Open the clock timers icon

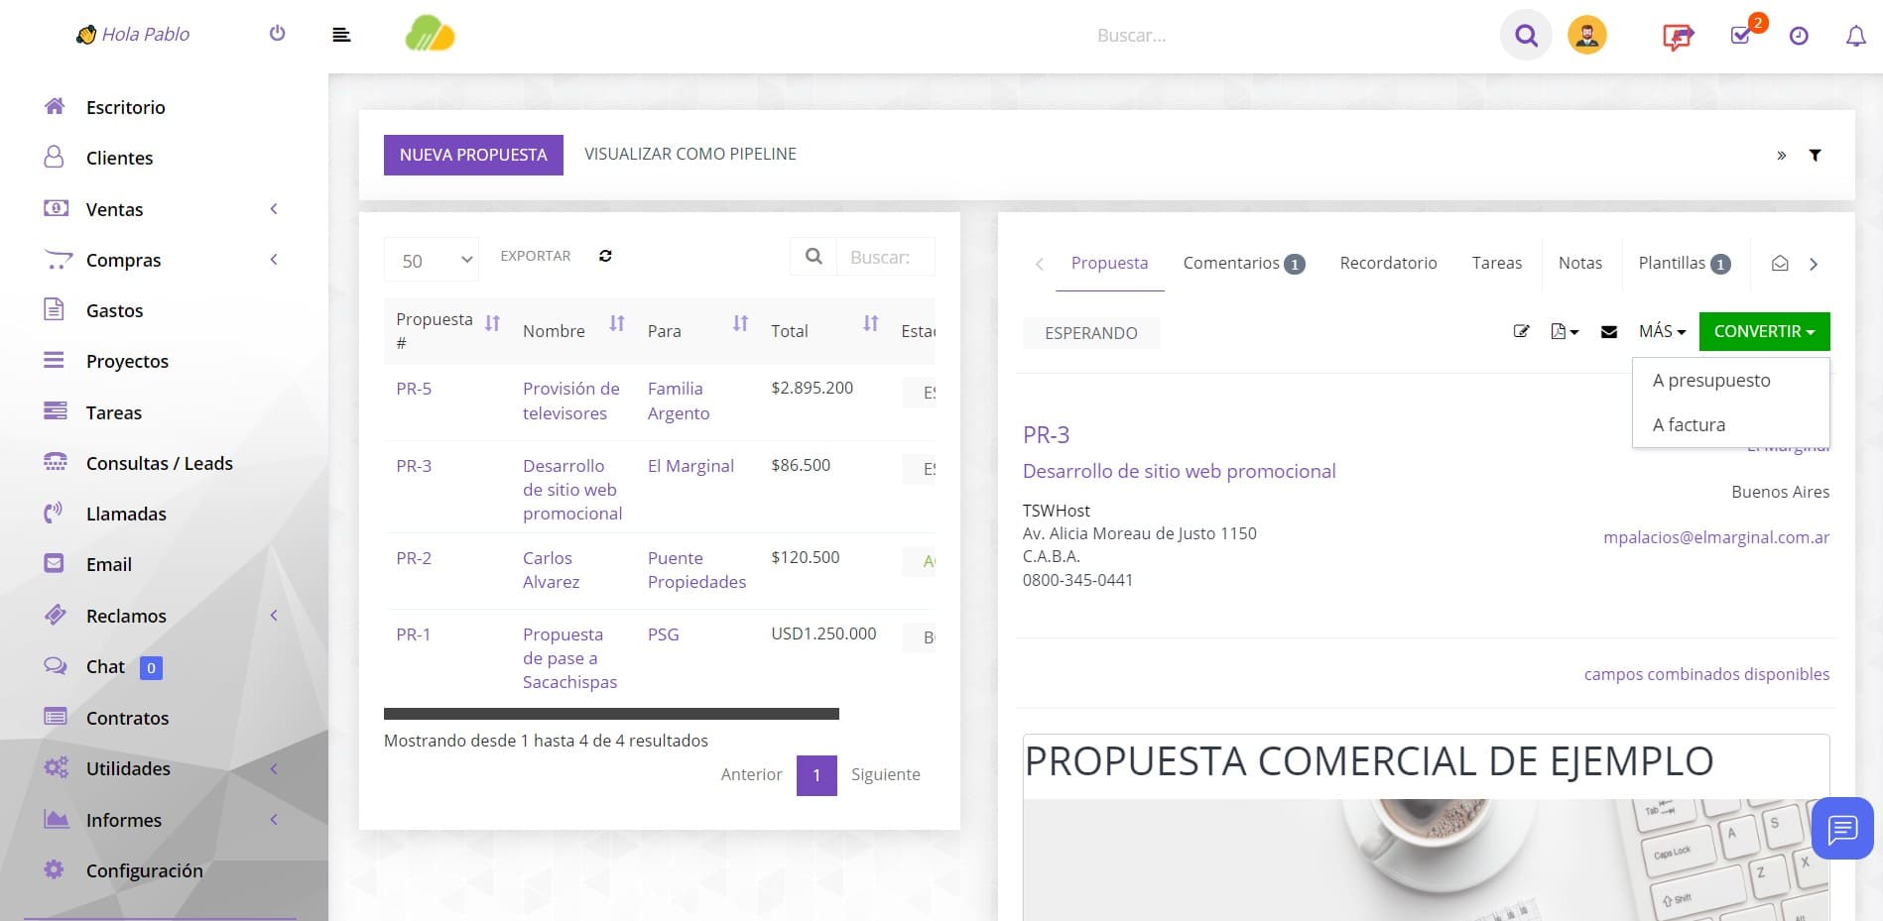tap(1799, 36)
